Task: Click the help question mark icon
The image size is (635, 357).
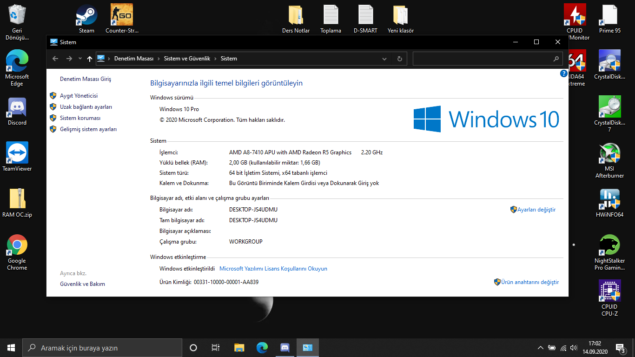Action: coord(564,73)
